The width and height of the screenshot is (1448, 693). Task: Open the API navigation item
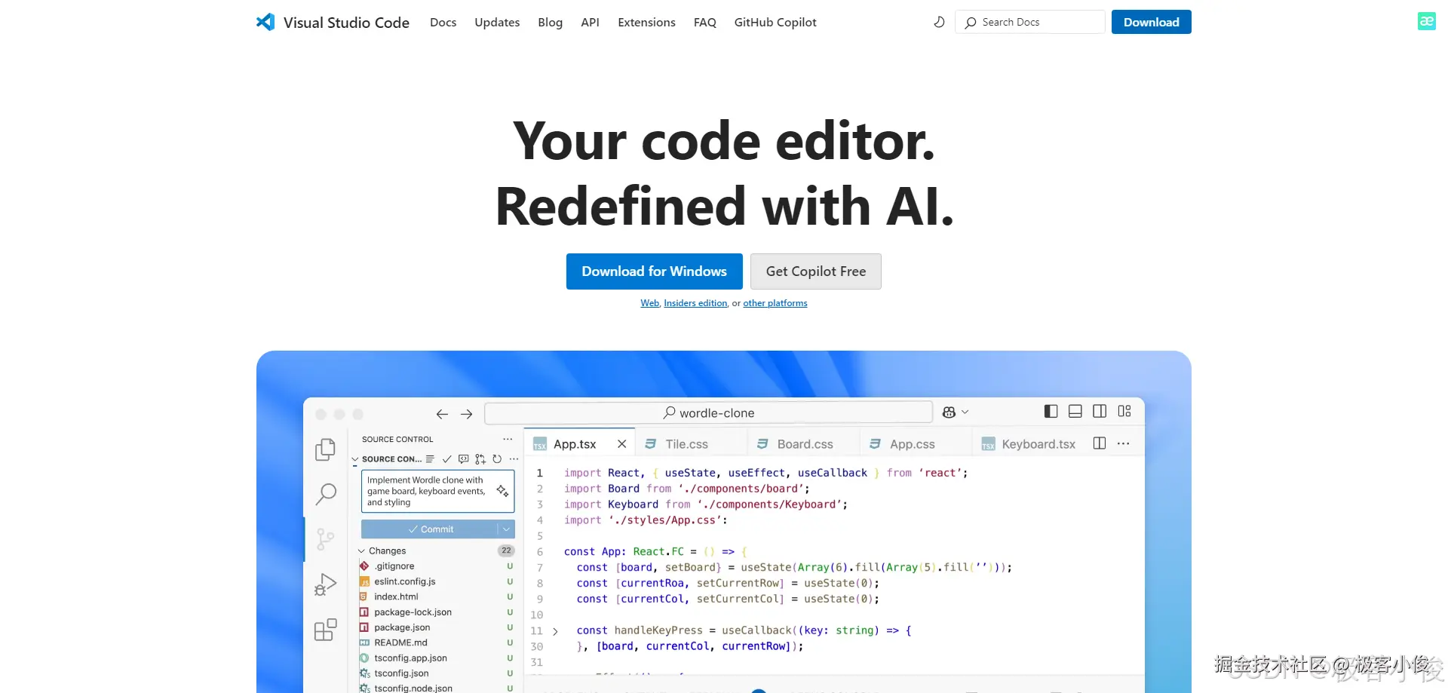coord(590,23)
